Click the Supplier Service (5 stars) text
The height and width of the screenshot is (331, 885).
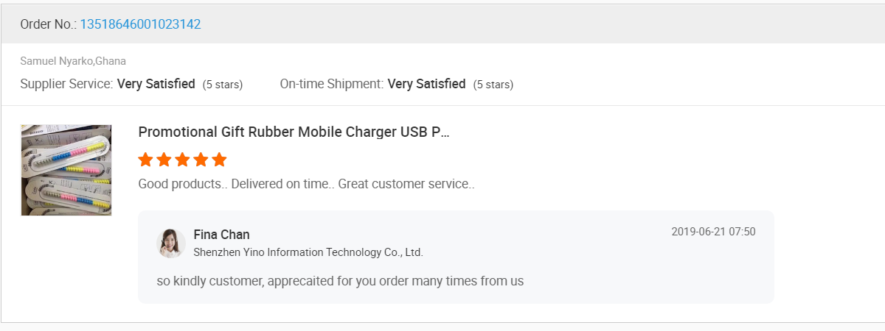[223, 85]
